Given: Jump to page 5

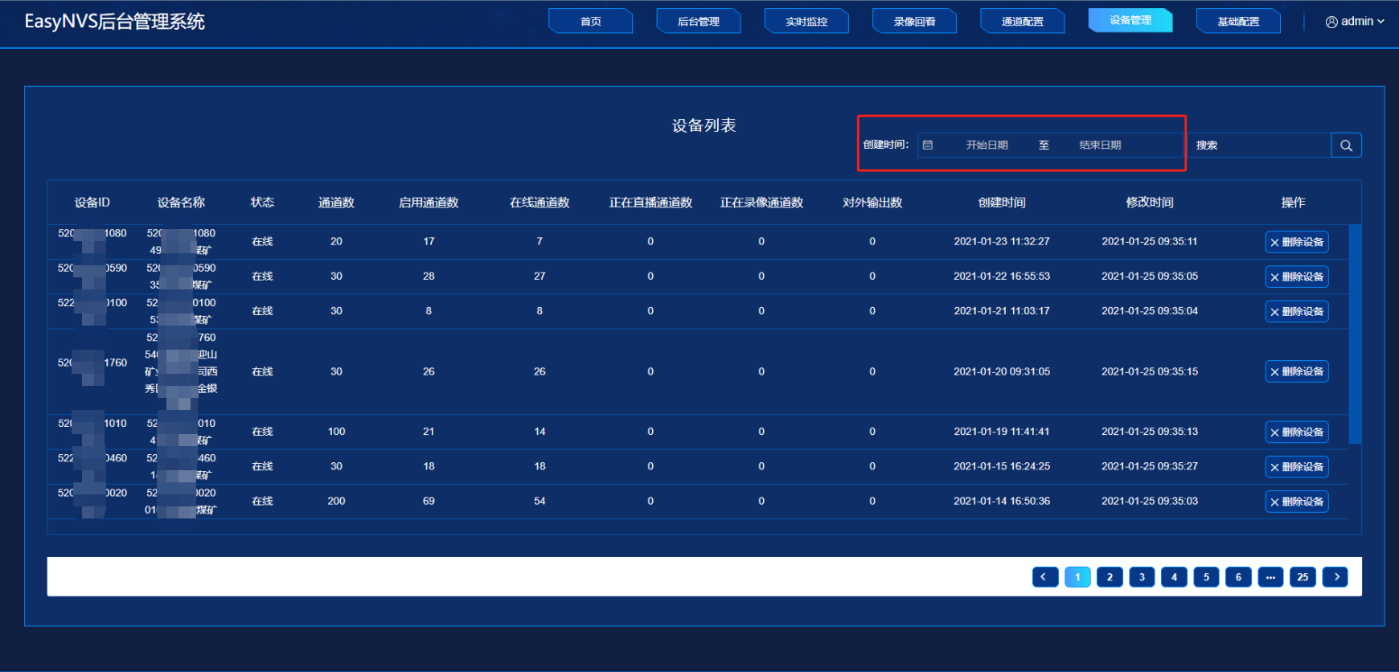Looking at the screenshot, I should click(1206, 577).
